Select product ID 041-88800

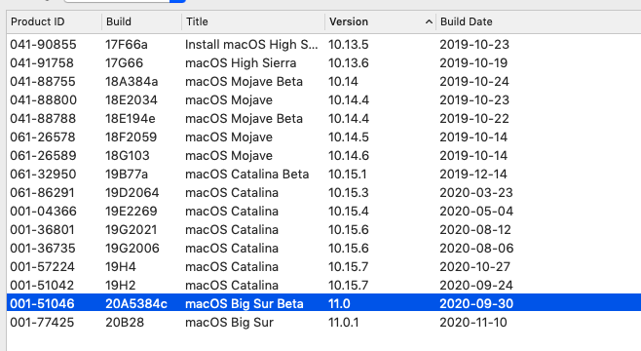click(43, 100)
